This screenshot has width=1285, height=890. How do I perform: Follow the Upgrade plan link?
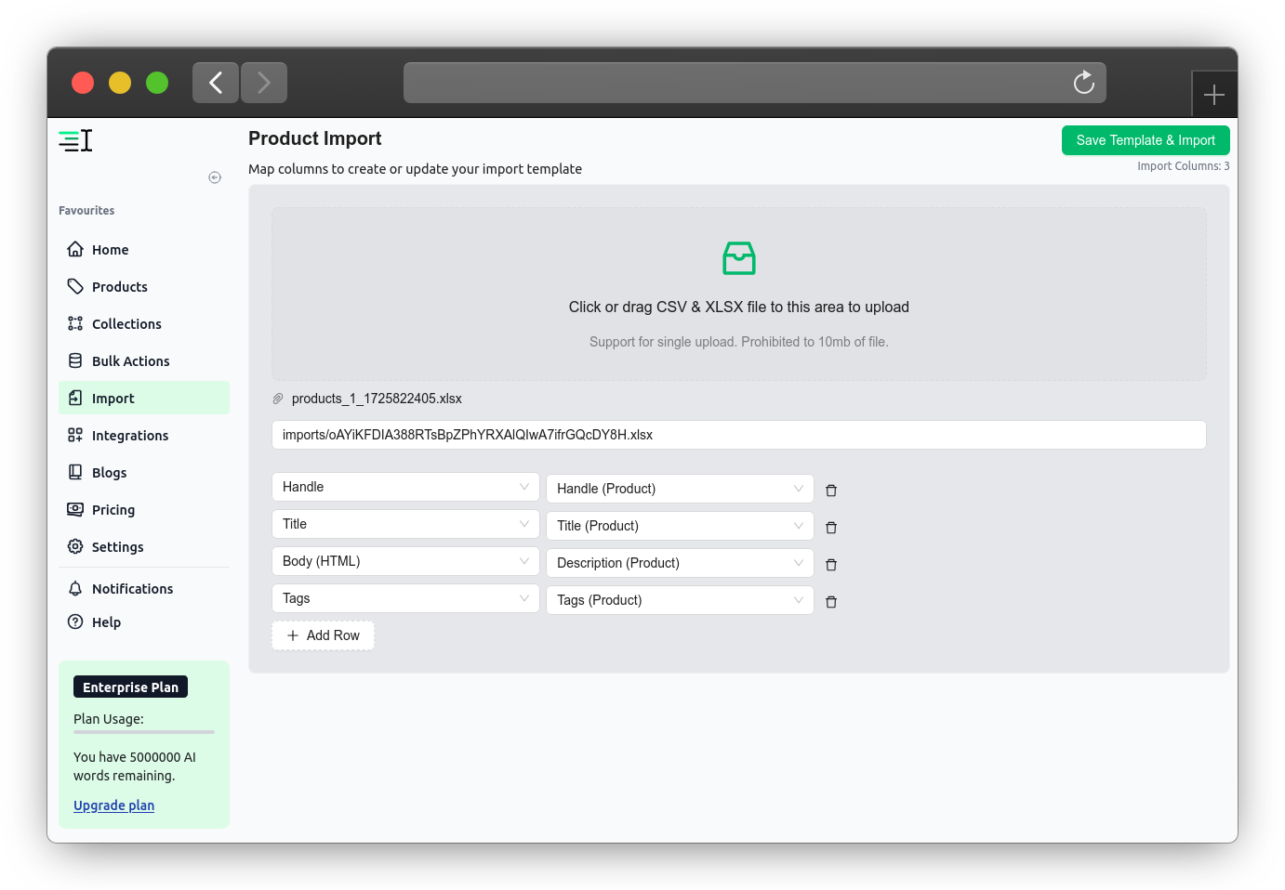click(x=113, y=805)
